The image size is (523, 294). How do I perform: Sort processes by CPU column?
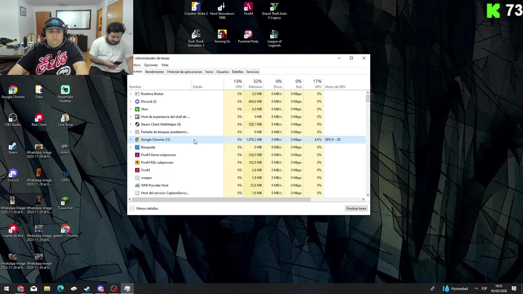pyautogui.click(x=234, y=84)
